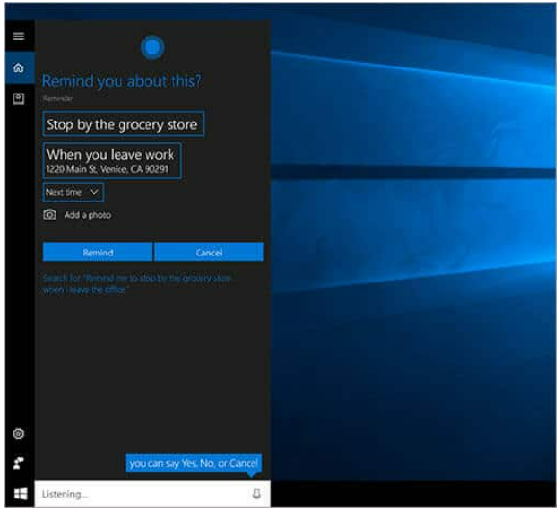Expand the 'Next time' dropdown
558x511 pixels.
(73, 192)
